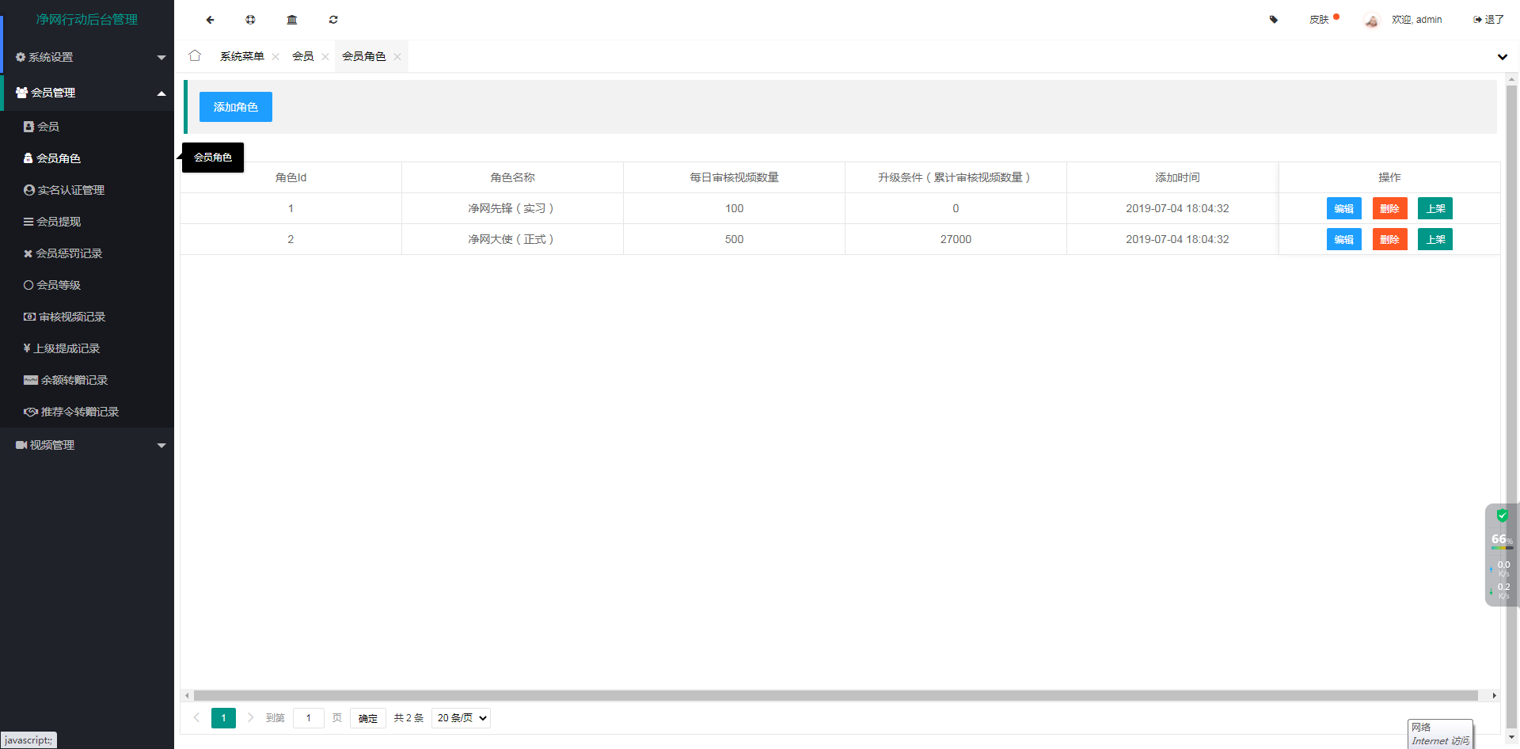Open 会员等级 in the sidebar

click(x=87, y=285)
